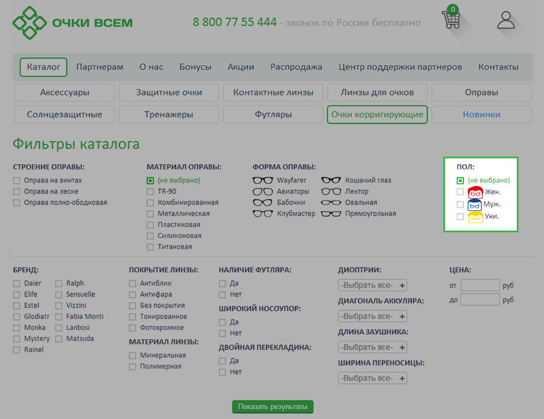
Task: Open the Диагональ аккуляра dropdown
Action: 372,316
